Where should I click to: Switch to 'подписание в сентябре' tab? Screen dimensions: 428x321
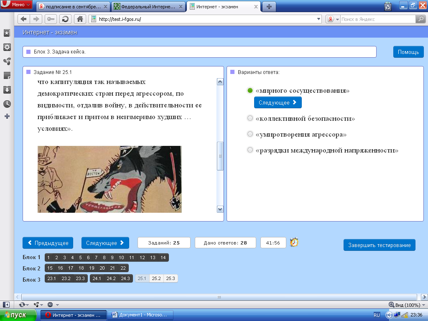(x=73, y=7)
